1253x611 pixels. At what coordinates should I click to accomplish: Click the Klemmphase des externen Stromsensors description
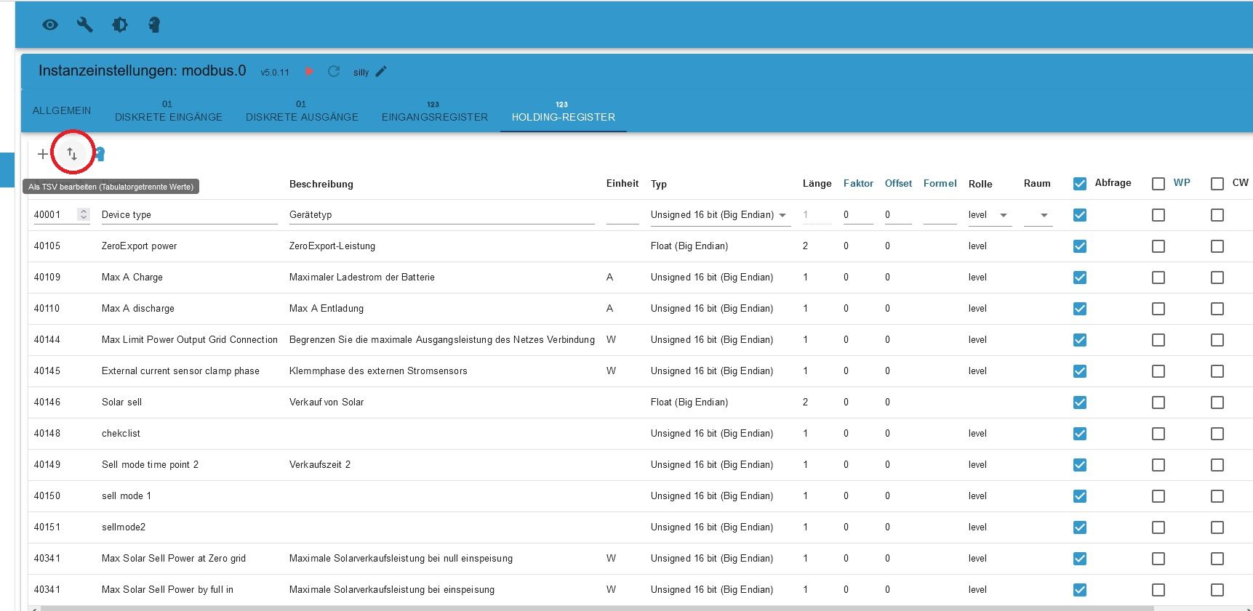[x=378, y=371]
